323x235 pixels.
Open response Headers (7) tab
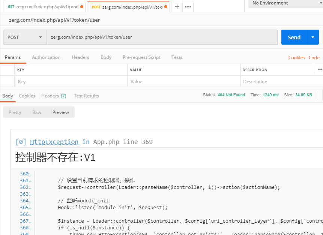pyautogui.click(x=54, y=96)
